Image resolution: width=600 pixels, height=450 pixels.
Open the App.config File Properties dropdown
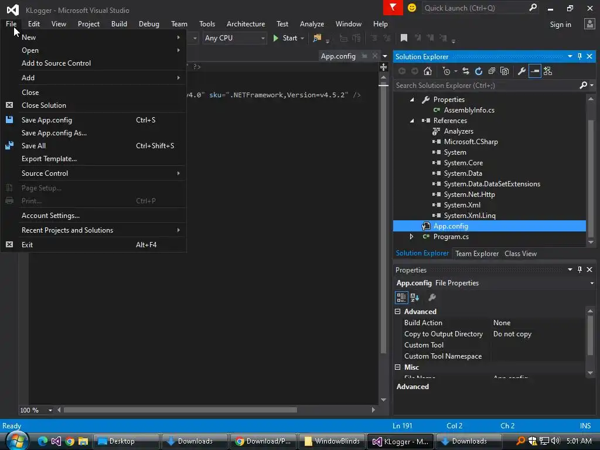coord(592,283)
